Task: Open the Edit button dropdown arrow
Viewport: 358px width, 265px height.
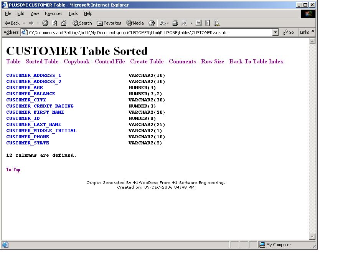Action: point(191,23)
